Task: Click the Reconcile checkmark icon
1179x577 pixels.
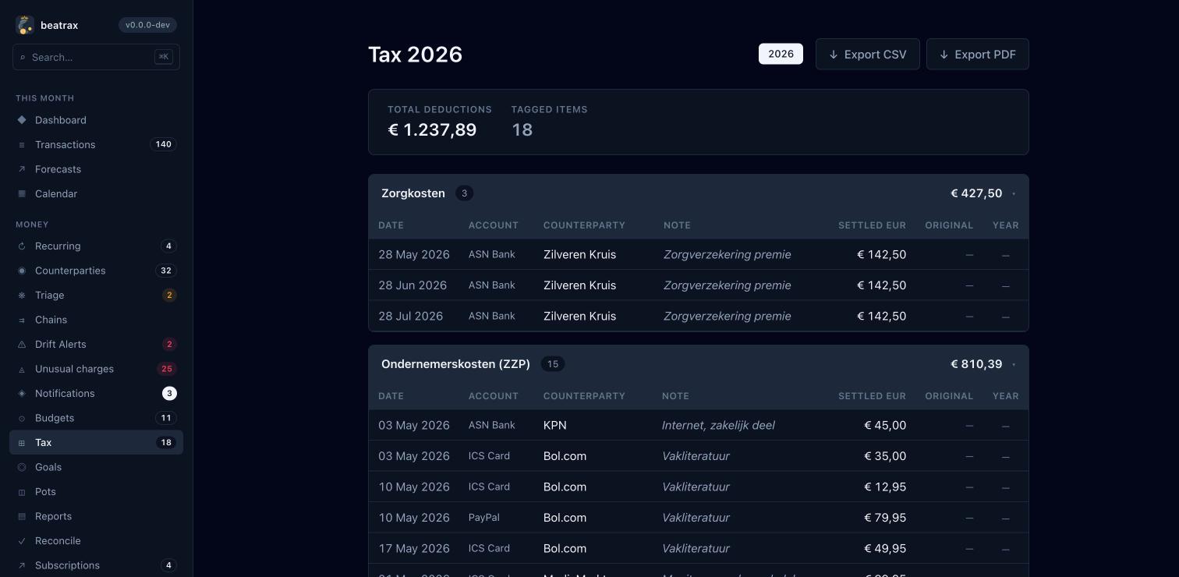Action: (x=22, y=541)
